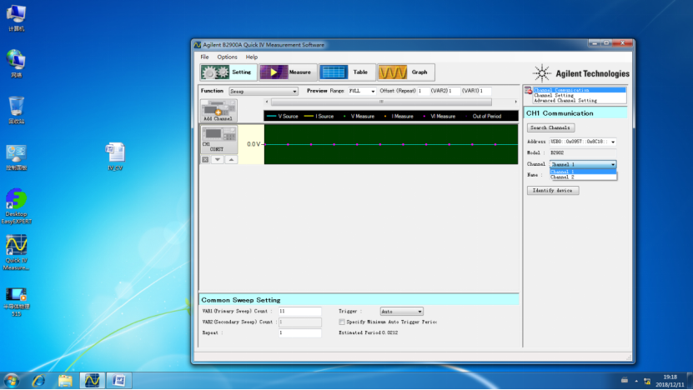Enable Specify Minimum Auto Trigger Period checkbox
The height and width of the screenshot is (390, 693).
(x=342, y=322)
